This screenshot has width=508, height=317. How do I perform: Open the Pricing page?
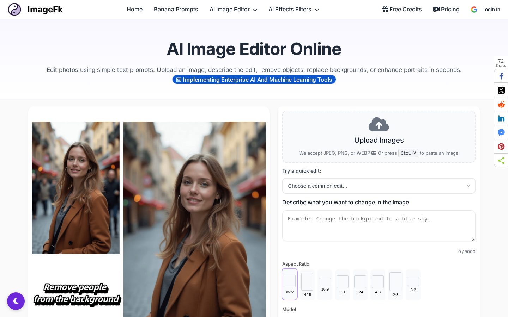[446, 10]
